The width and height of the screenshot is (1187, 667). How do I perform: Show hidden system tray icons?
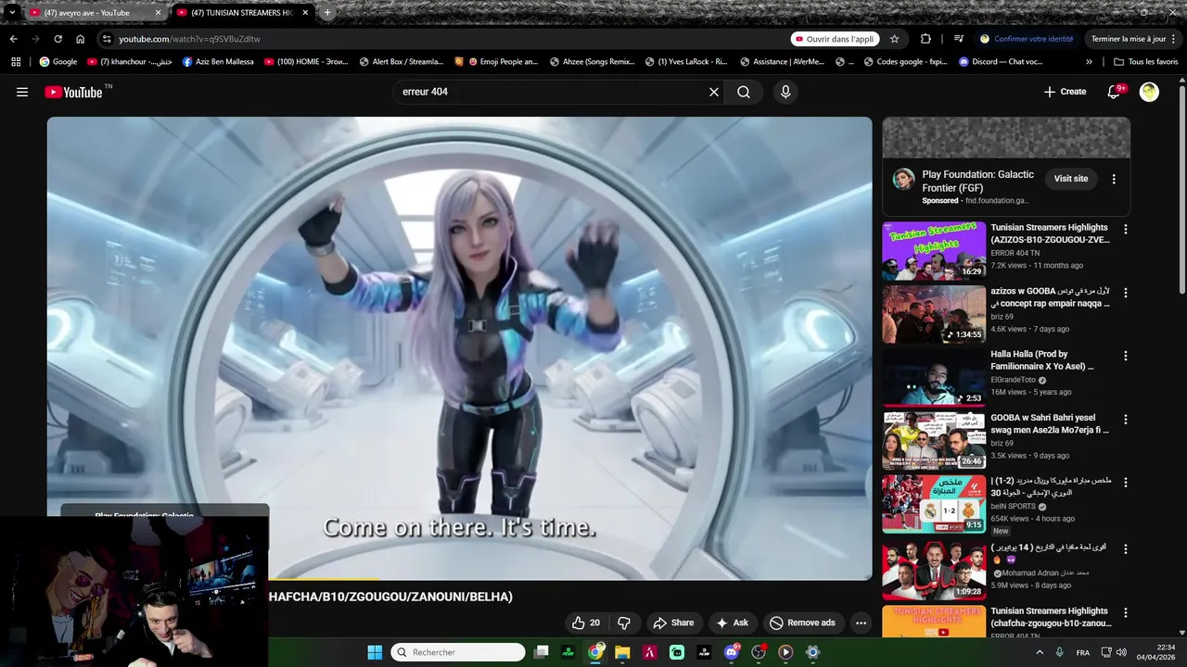point(1039,652)
